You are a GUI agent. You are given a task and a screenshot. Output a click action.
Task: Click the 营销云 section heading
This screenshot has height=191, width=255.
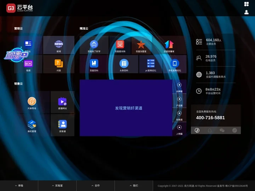click(x=18, y=28)
